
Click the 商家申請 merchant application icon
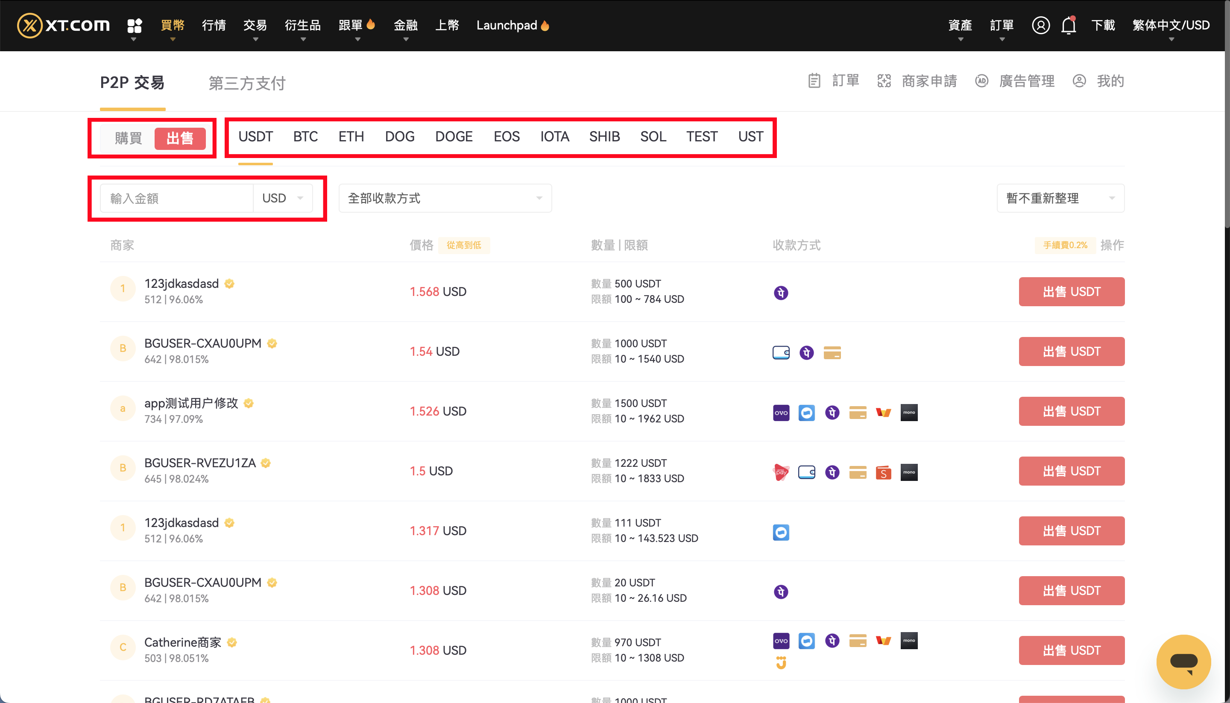click(883, 81)
